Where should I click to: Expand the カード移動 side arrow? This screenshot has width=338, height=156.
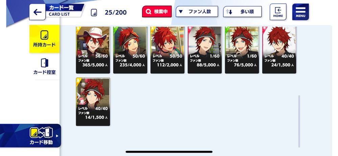pos(57,136)
